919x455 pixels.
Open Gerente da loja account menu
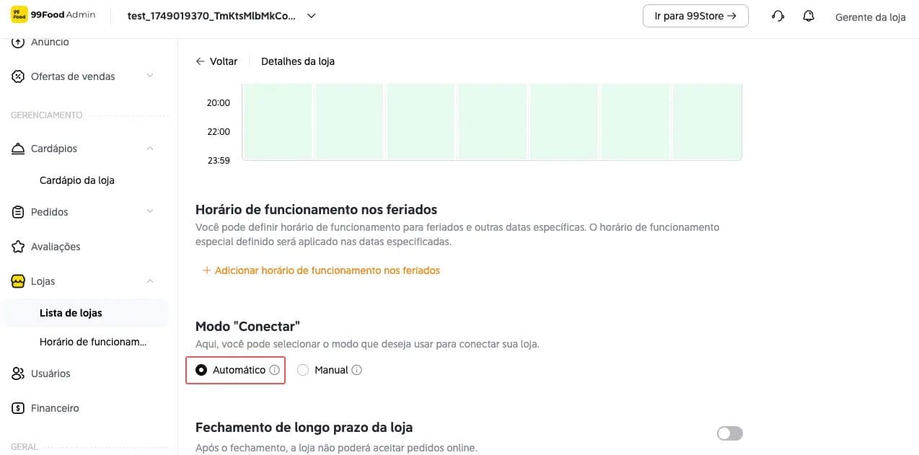tap(870, 17)
